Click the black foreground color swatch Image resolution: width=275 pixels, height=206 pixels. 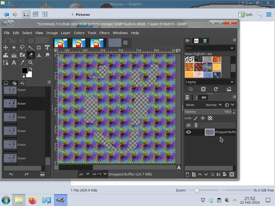click(x=24, y=71)
